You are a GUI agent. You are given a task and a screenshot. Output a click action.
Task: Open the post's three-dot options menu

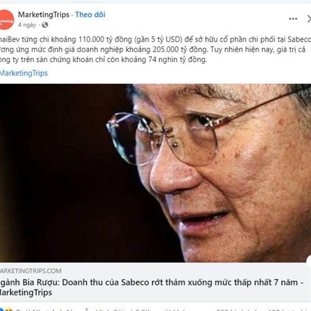[x=293, y=19]
